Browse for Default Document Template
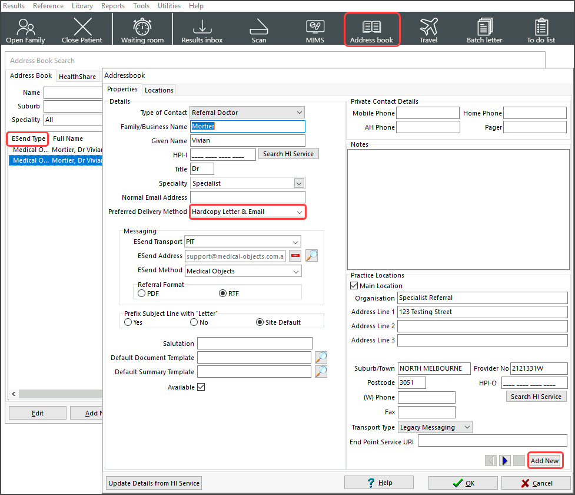Viewport: 575px width, 495px height. [321, 357]
